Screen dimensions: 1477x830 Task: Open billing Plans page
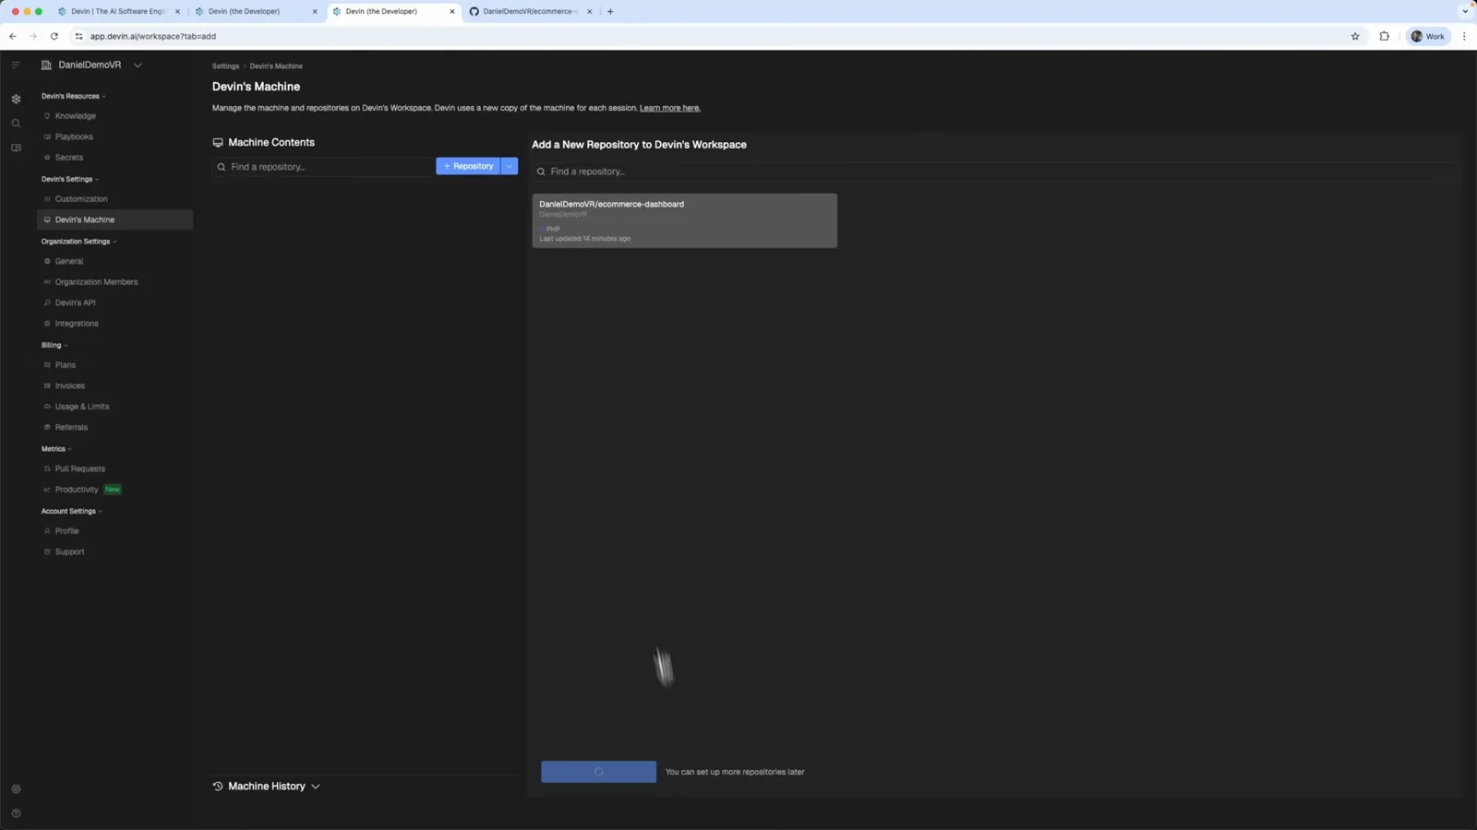click(65, 365)
